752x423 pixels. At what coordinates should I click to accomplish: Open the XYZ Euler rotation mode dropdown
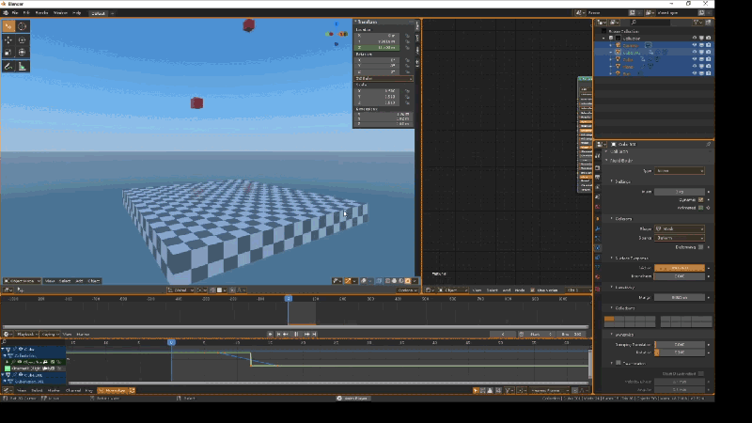point(384,78)
